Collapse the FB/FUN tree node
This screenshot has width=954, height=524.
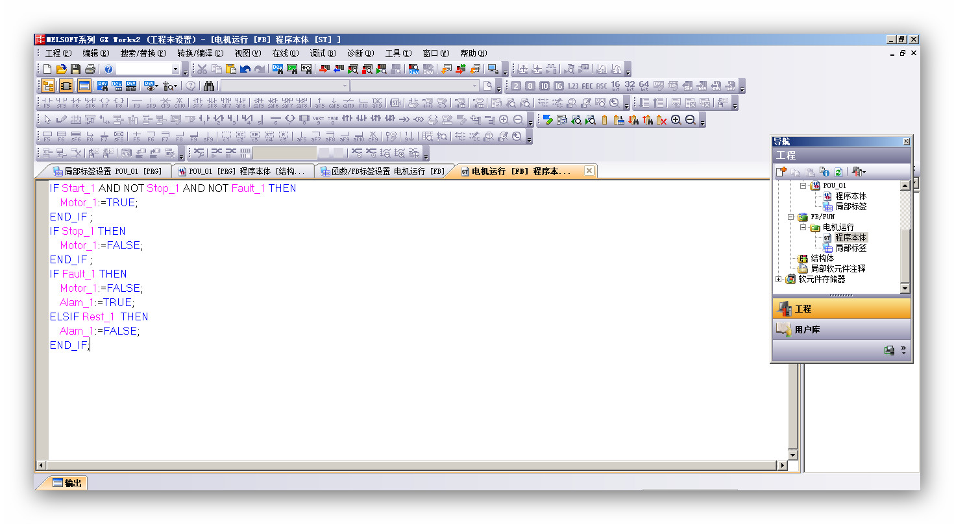tap(791, 217)
